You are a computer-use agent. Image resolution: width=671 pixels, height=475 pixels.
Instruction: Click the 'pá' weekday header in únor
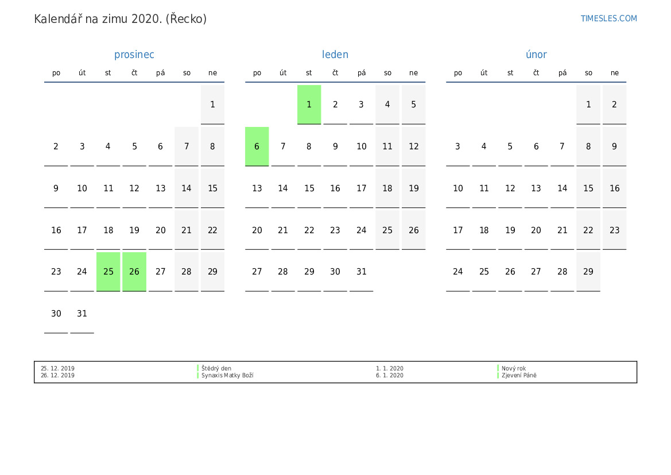click(563, 73)
